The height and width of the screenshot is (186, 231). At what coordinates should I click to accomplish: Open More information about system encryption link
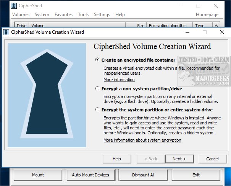[x=142, y=140]
